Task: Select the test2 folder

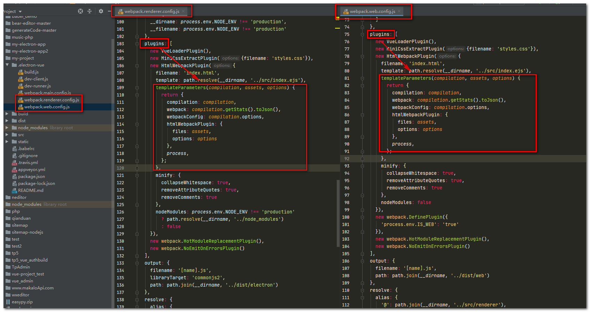Action: click(17, 246)
